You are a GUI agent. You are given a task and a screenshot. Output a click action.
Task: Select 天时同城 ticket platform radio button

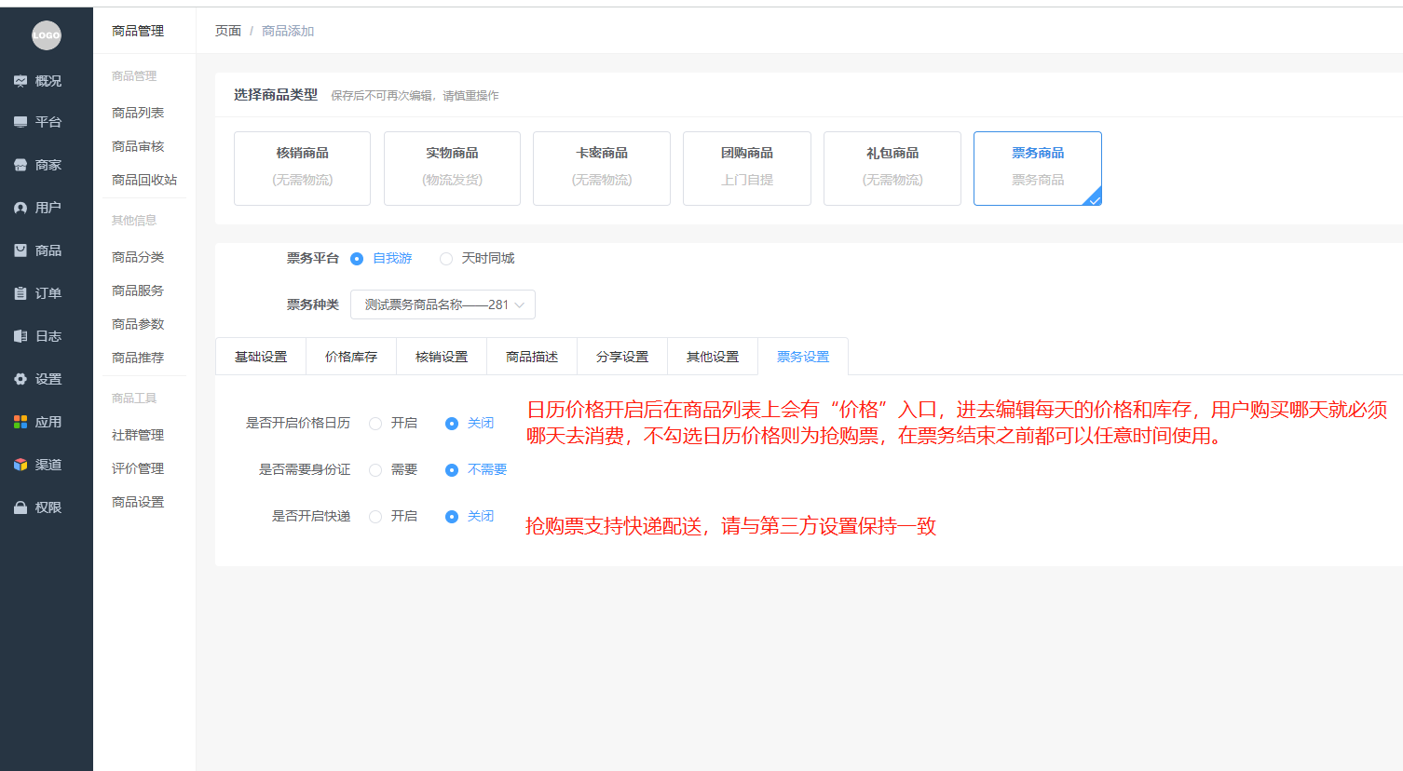tap(446, 259)
